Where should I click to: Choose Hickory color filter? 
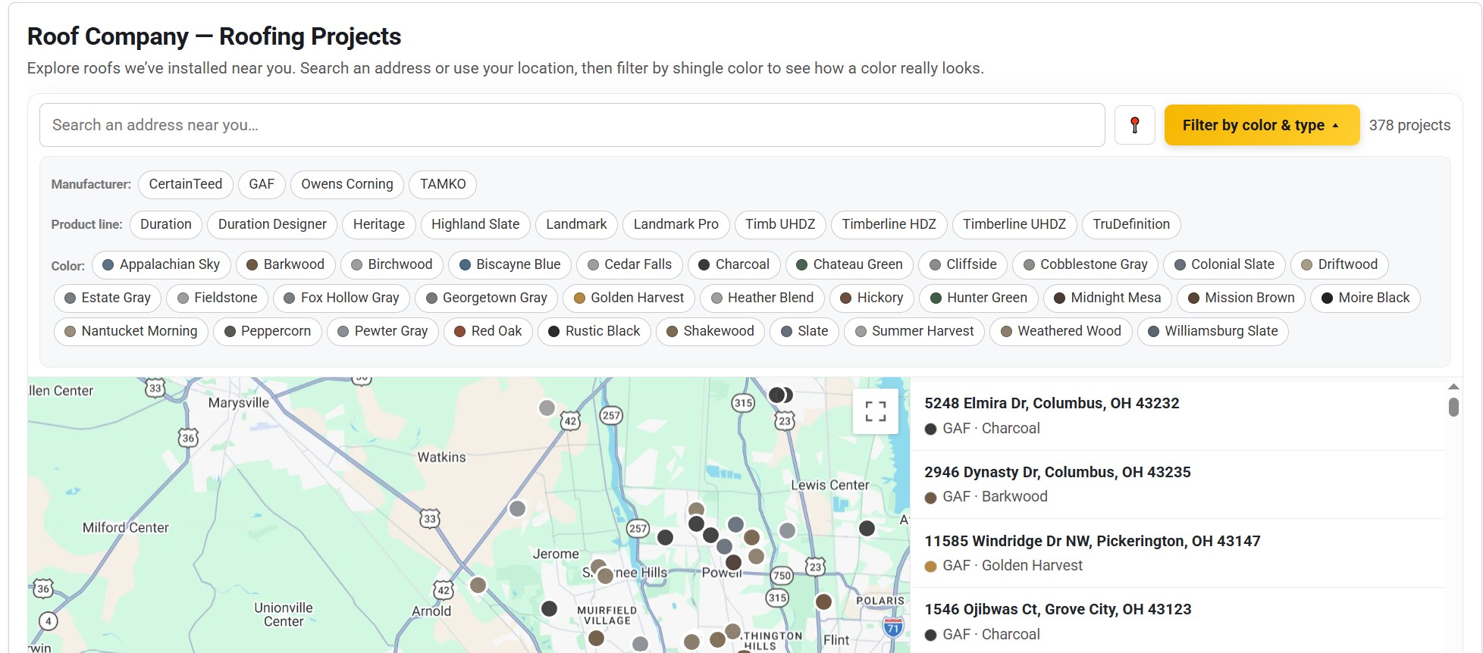pos(872,298)
